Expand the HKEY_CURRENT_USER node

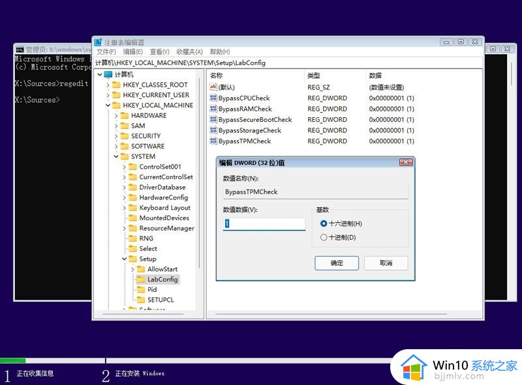[x=108, y=95]
